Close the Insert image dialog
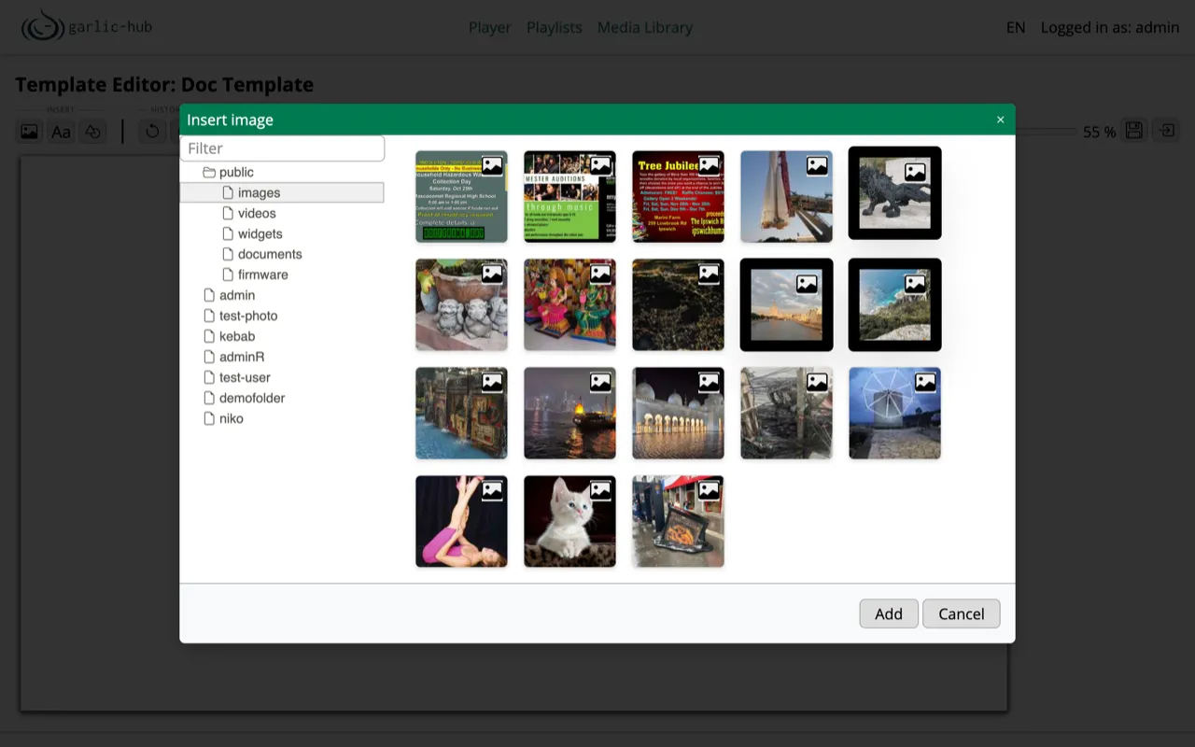The height and width of the screenshot is (747, 1195). tap(1000, 120)
